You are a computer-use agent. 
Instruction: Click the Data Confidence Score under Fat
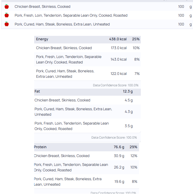click(114, 138)
